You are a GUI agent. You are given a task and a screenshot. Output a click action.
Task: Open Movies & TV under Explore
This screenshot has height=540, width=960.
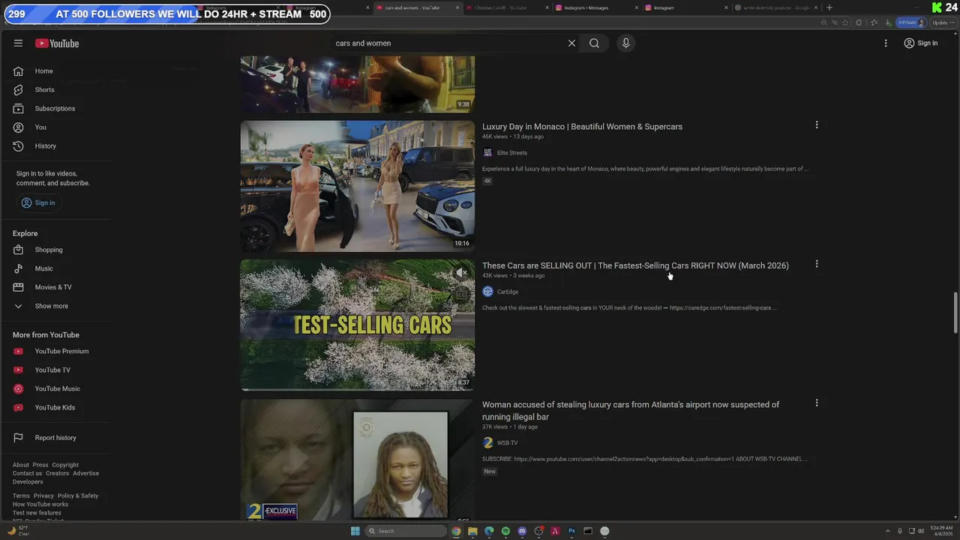(56, 287)
